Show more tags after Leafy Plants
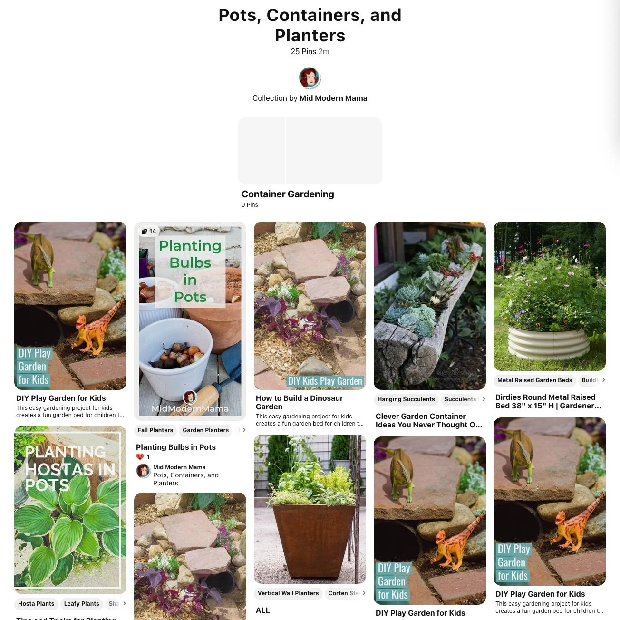 (124, 603)
